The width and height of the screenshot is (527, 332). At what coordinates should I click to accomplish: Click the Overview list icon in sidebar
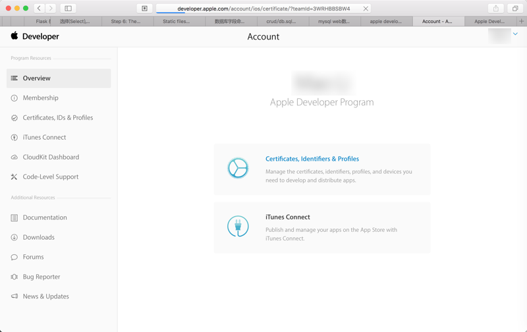14,78
